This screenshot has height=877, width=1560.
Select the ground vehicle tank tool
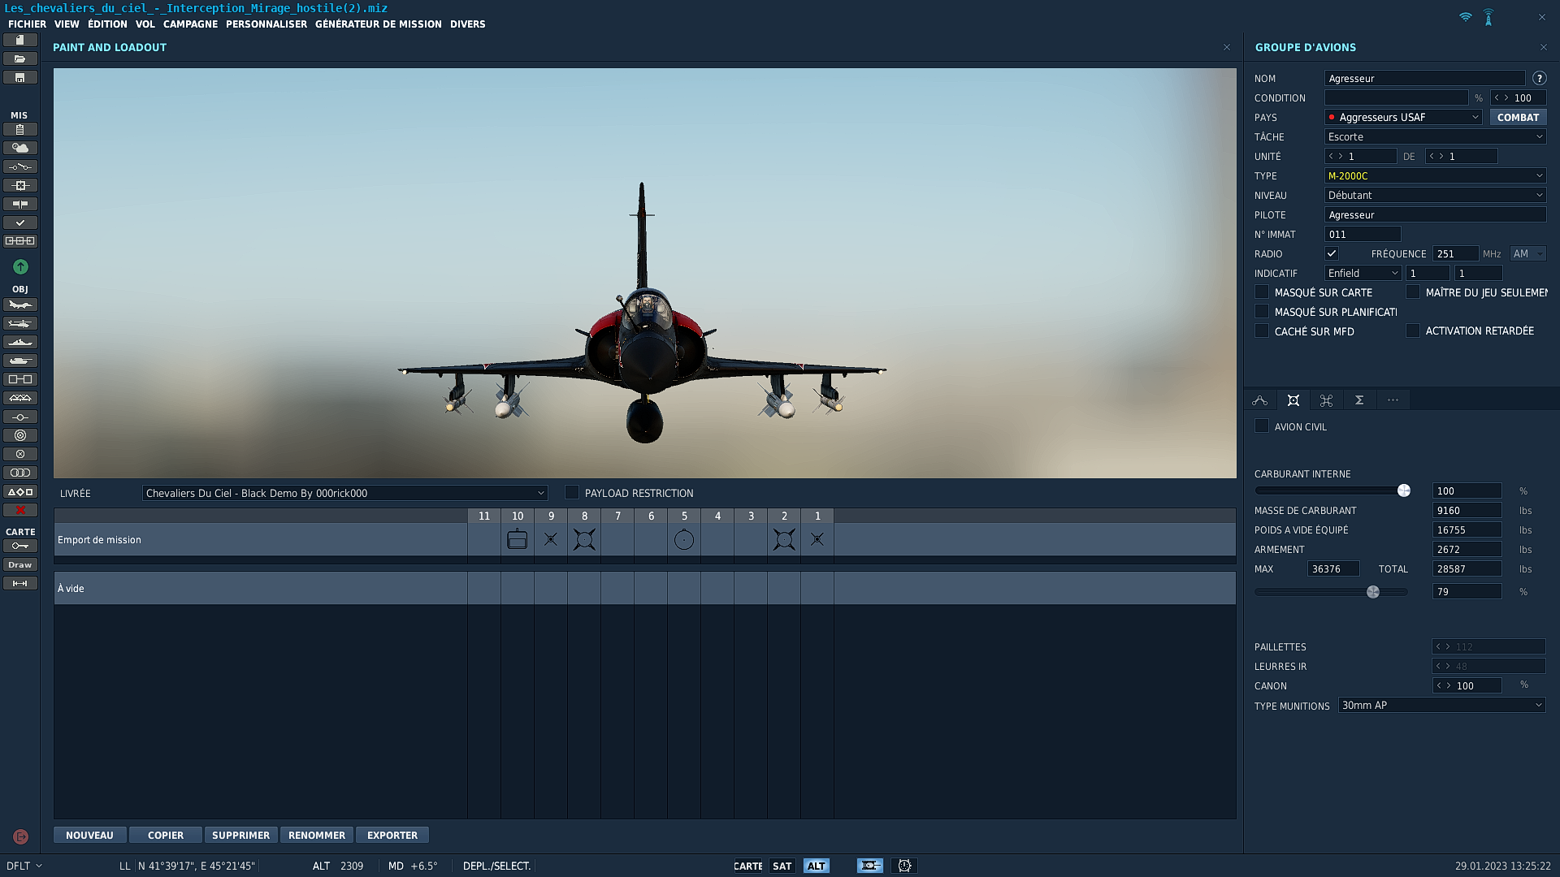pyautogui.click(x=20, y=361)
